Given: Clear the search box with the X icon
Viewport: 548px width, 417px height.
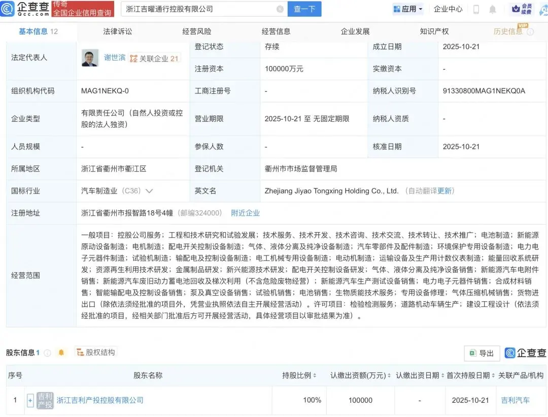Looking at the screenshot, I should pos(280,9).
